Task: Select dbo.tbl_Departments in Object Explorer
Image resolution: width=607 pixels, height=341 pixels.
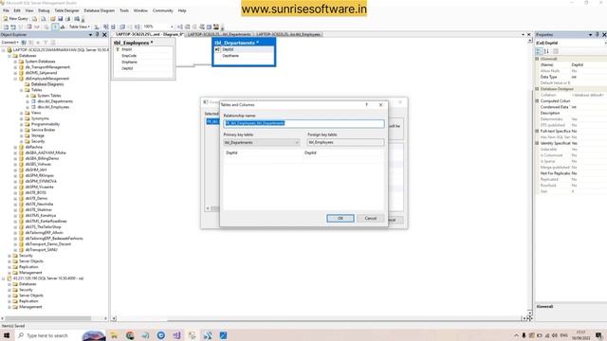Action: click(x=55, y=101)
